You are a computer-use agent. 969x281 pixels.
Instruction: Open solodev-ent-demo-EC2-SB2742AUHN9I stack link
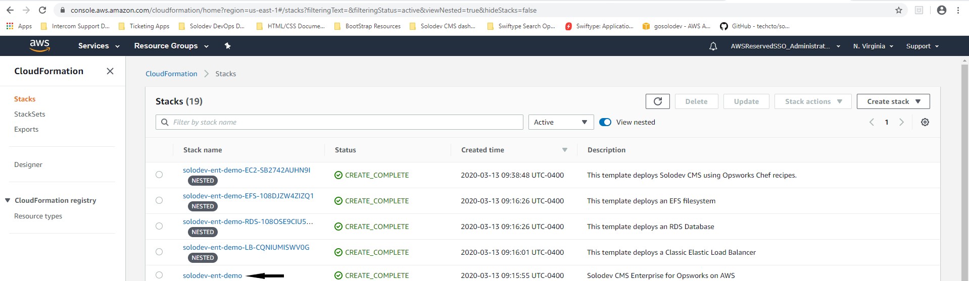247,170
